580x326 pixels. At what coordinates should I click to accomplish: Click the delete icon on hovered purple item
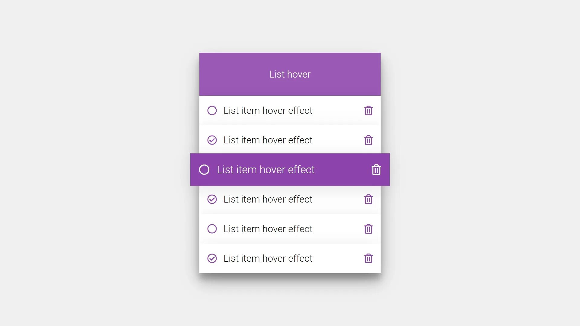point(376,169)
